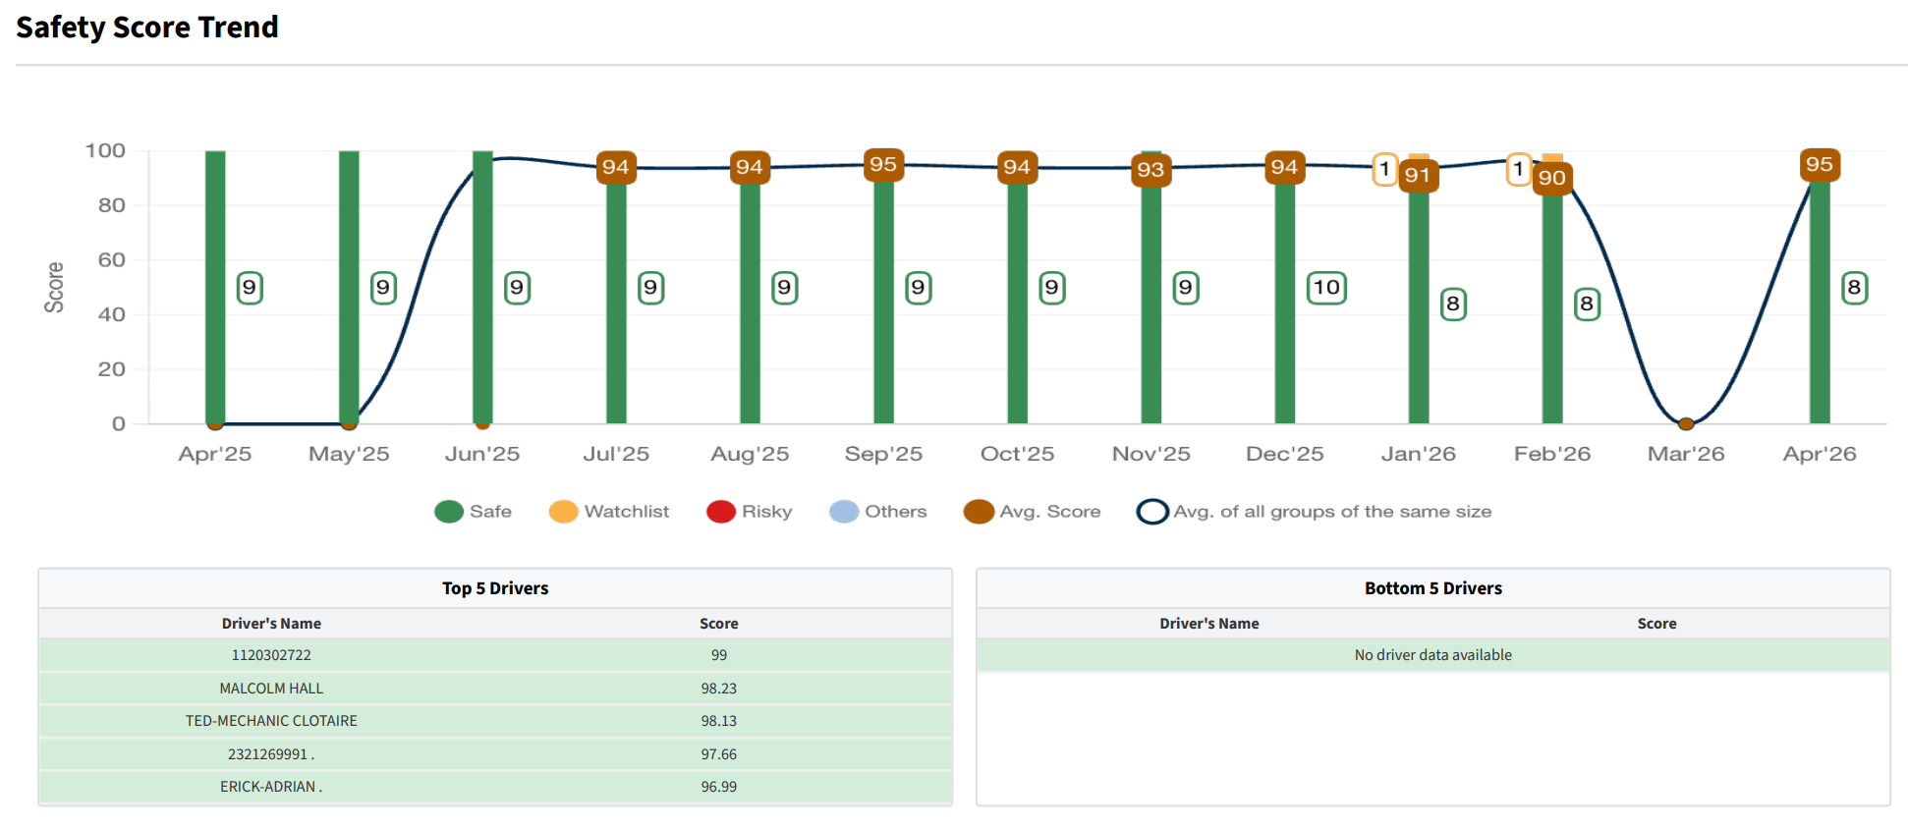Toggle the Others legend item

[878, 512]
